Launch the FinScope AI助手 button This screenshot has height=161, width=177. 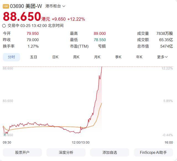pos(153,152)
